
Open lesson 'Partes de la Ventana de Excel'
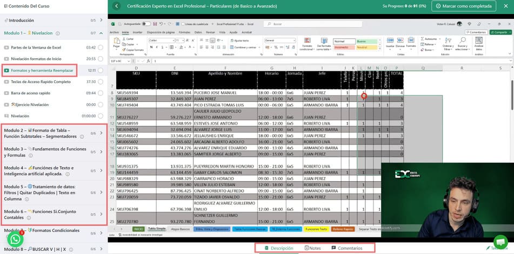pyautogui.click(x=36, y=47)
